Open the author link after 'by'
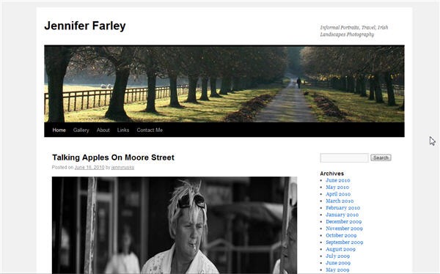 (x=122, y=168)
